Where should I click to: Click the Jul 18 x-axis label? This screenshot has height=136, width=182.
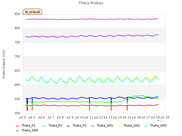pos(156,117)
